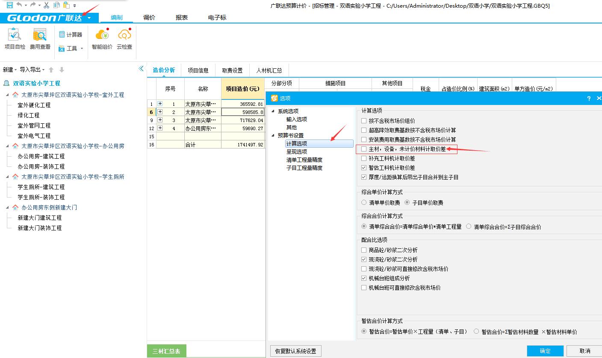Select 室外硬化工程 in the tree

coord(34,105)
